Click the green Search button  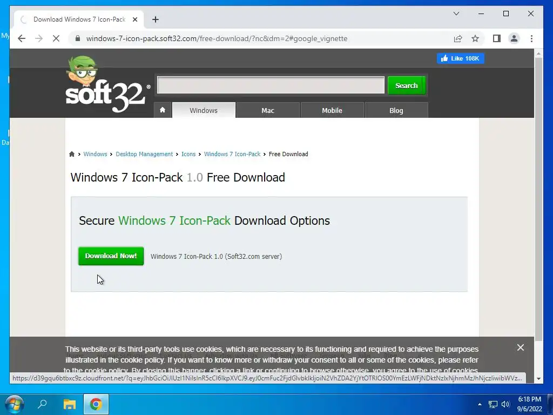coord(406,85)
